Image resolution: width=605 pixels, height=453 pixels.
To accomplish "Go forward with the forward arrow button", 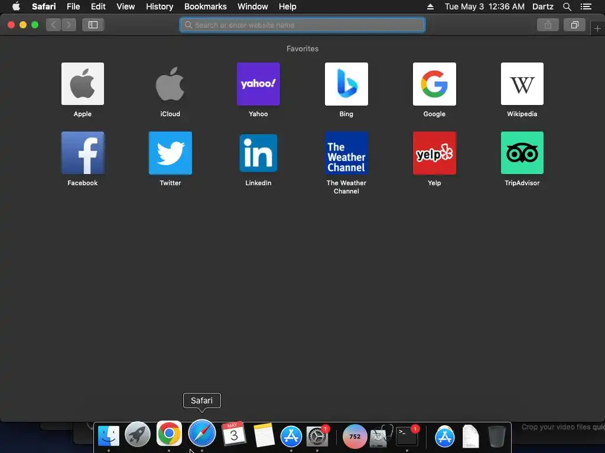I will [x=69, y=25].
